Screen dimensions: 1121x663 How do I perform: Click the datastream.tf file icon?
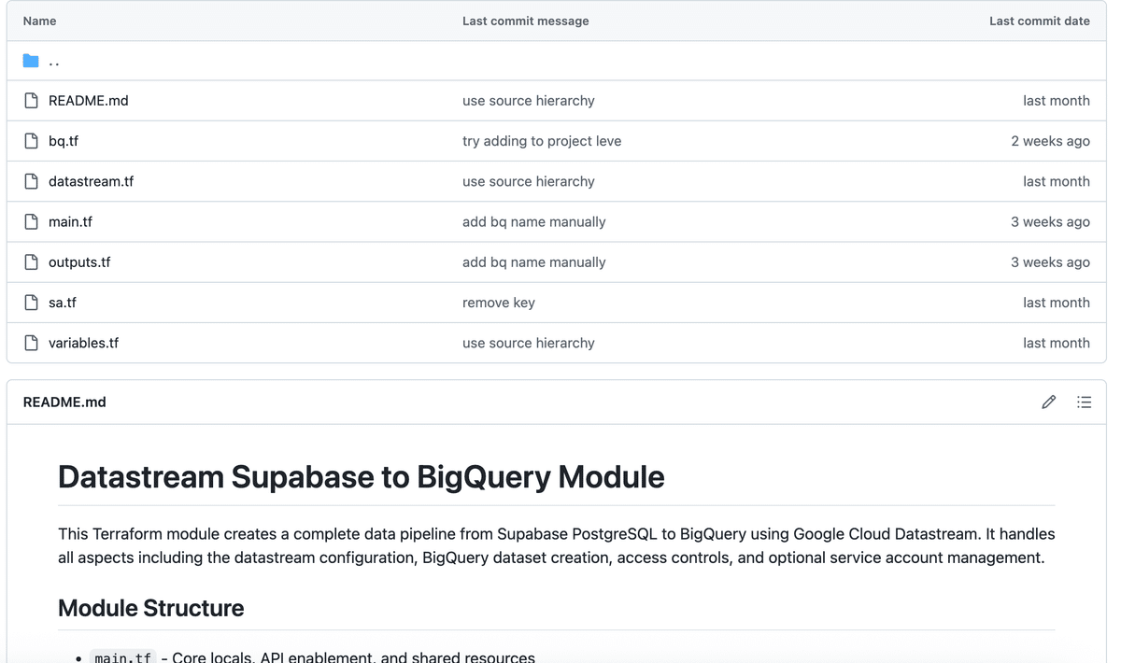(x=31, y=181)
